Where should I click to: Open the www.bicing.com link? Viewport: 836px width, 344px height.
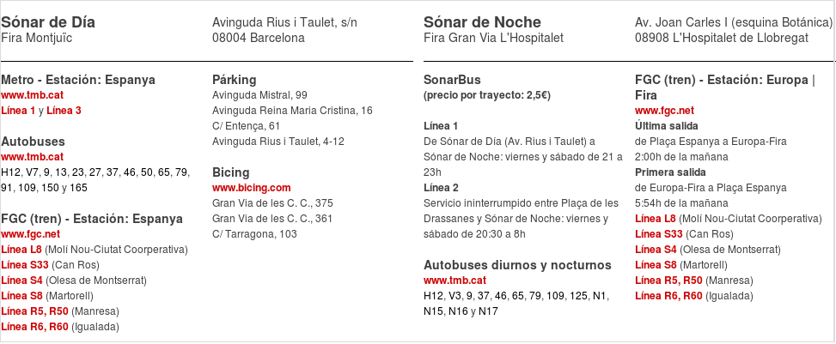(x=252, y=188)
